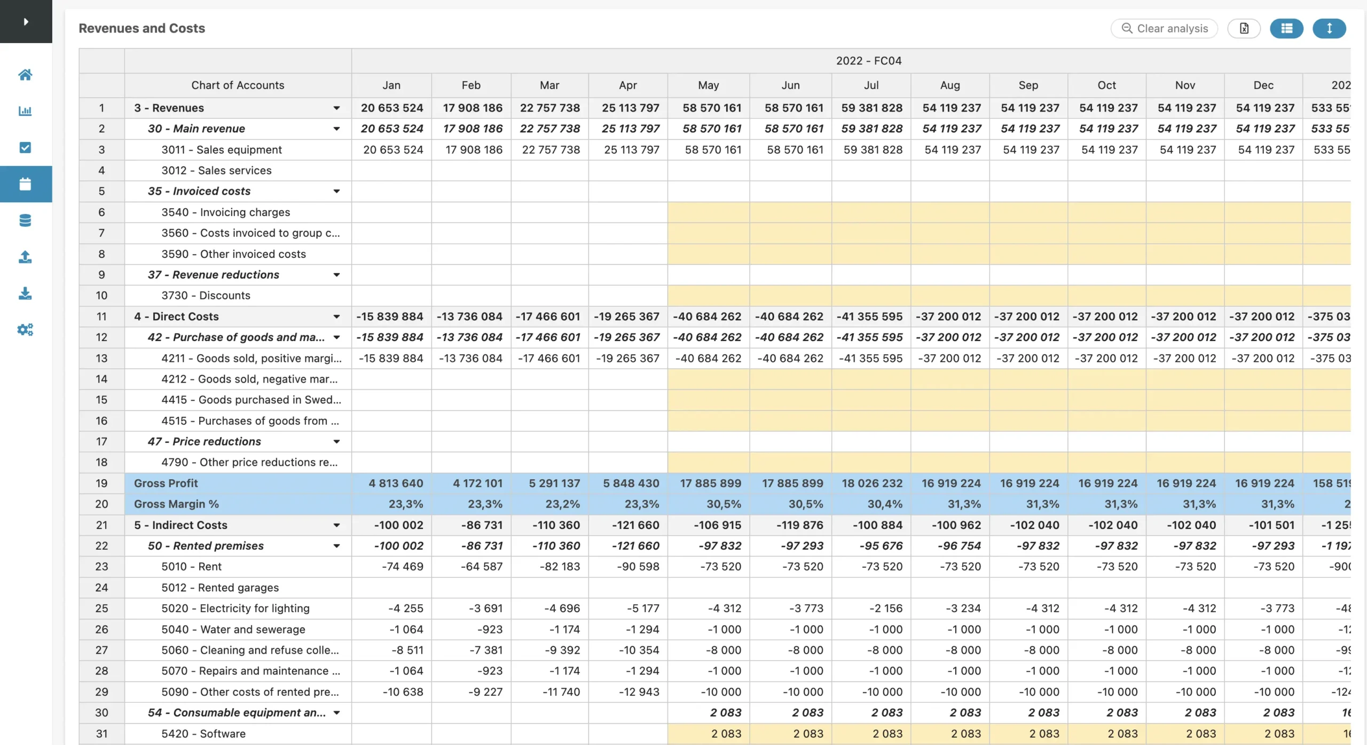This screenshot has height=745, width=1367.
Task: Select the Jan column header
Action: [391, 85]
